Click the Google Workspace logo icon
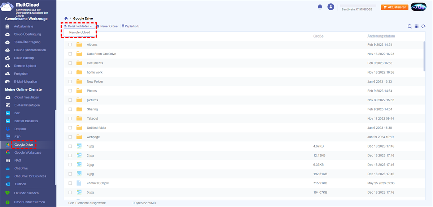433x207 pixels. point(7,153)
